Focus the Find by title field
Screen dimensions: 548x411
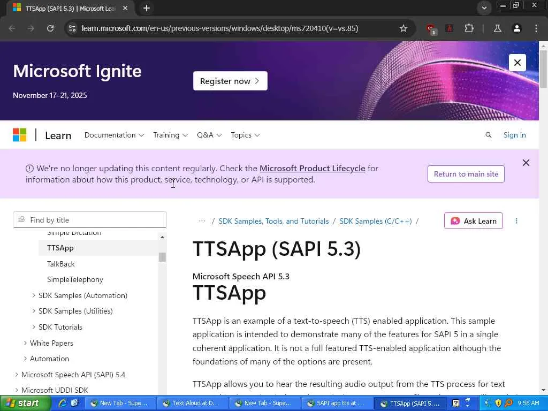90,220
